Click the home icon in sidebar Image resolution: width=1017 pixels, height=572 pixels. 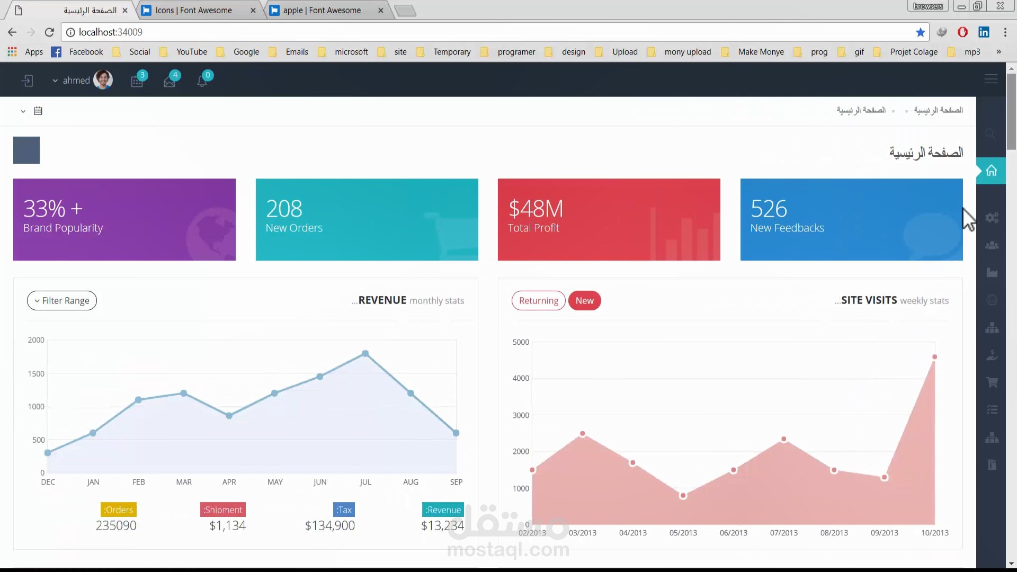tap(991, 171)
